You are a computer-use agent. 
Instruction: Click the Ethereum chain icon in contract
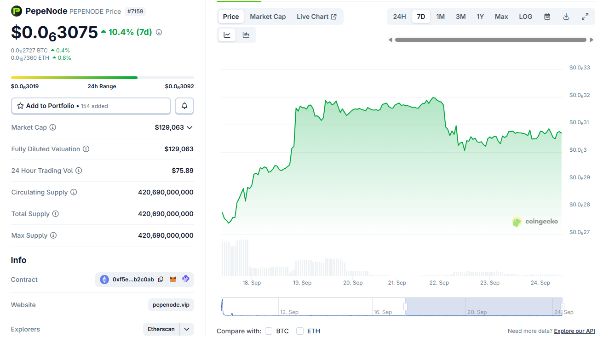tap(104, 279)
